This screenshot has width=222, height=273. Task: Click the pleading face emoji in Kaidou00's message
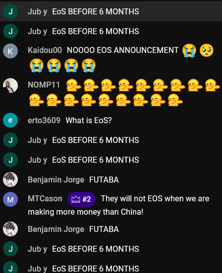pyautogui.click(x=207, y=50)
